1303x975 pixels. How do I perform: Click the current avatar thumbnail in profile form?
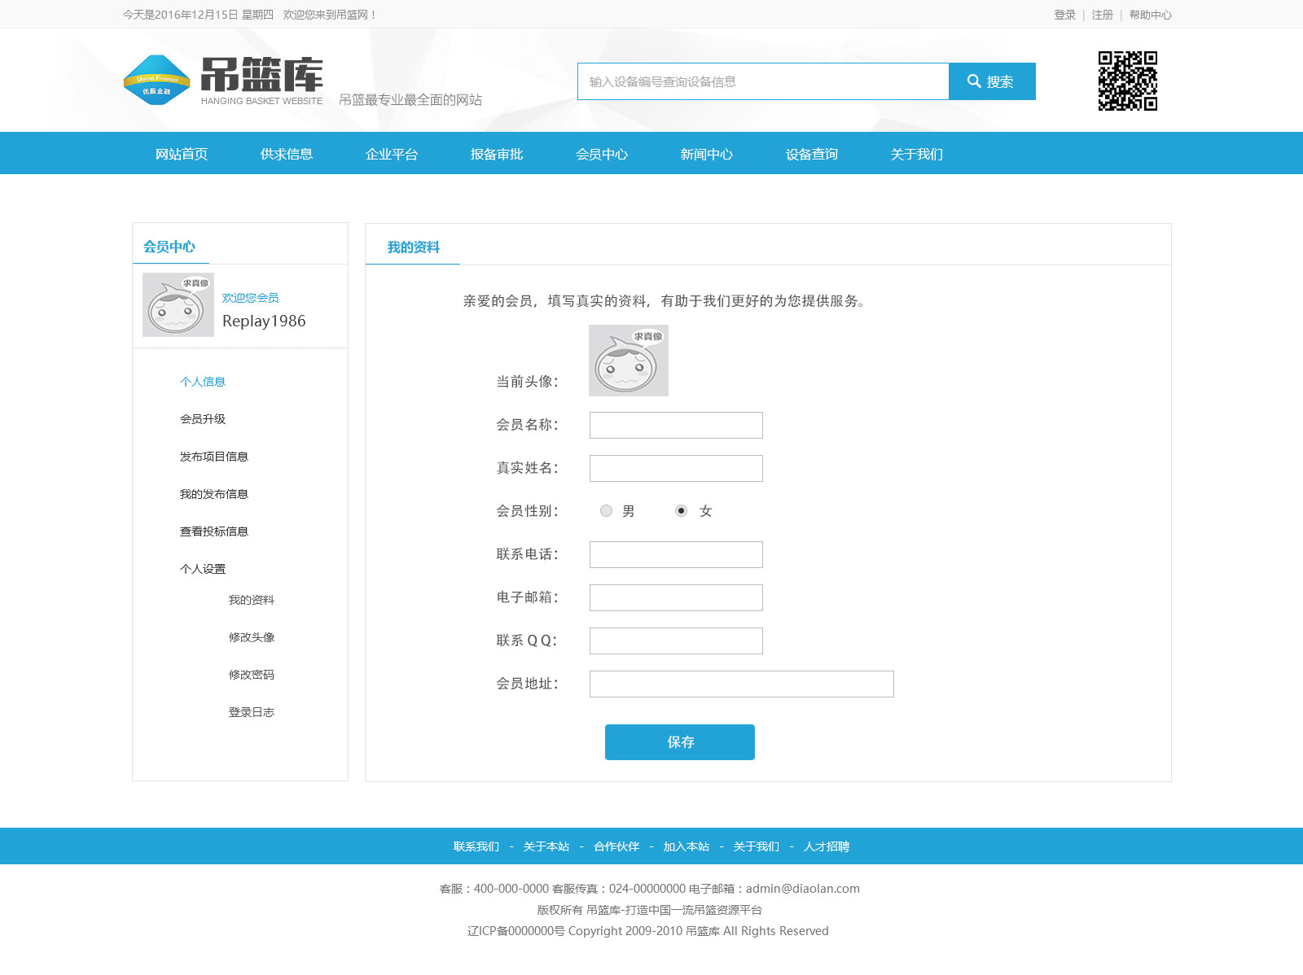[x=628, y=361]
